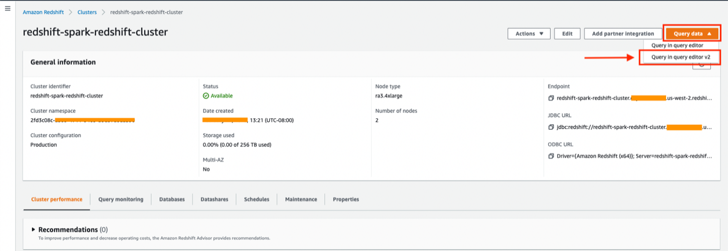
Task: Open the Actions dropdown
Action: pos(529,34)
